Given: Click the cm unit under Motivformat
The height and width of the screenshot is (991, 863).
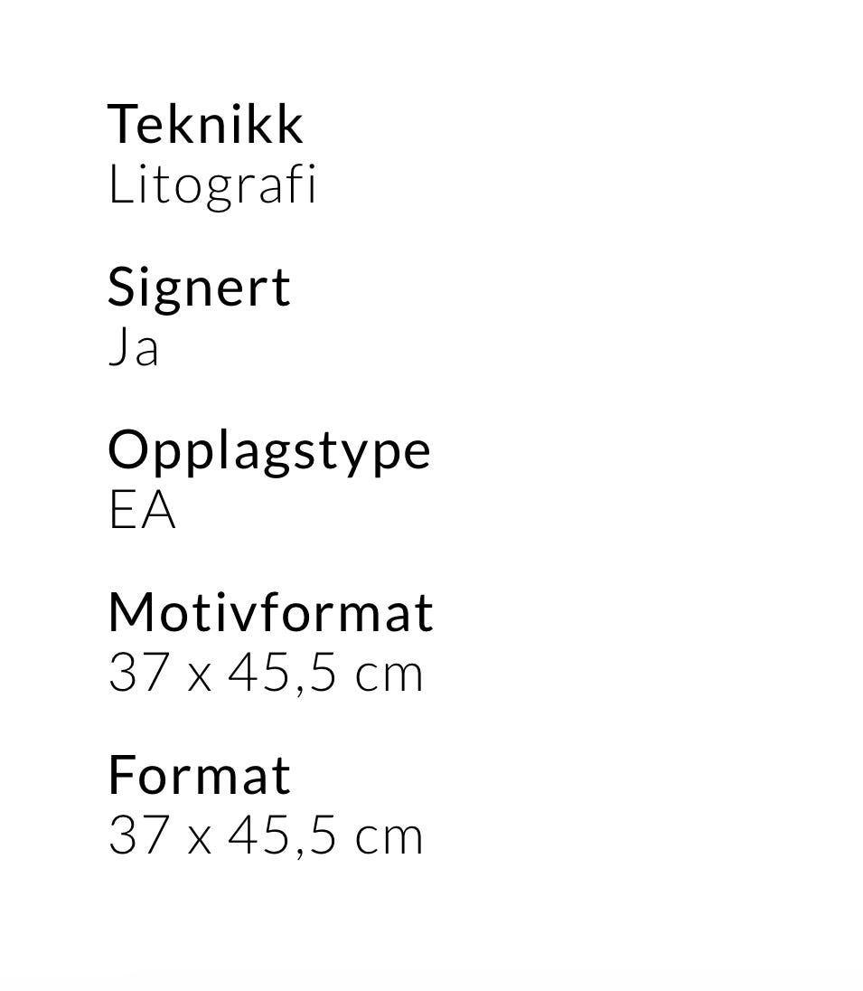Looking at the screenshot, I should coord(389,675).
